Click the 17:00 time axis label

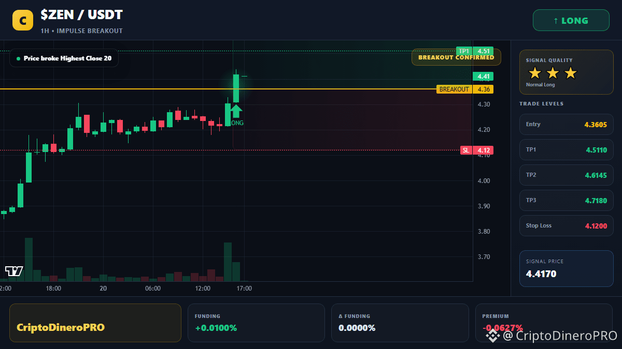[244, 289]
